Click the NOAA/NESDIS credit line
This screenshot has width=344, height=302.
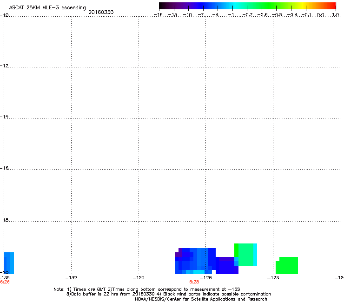pos(201,299)
